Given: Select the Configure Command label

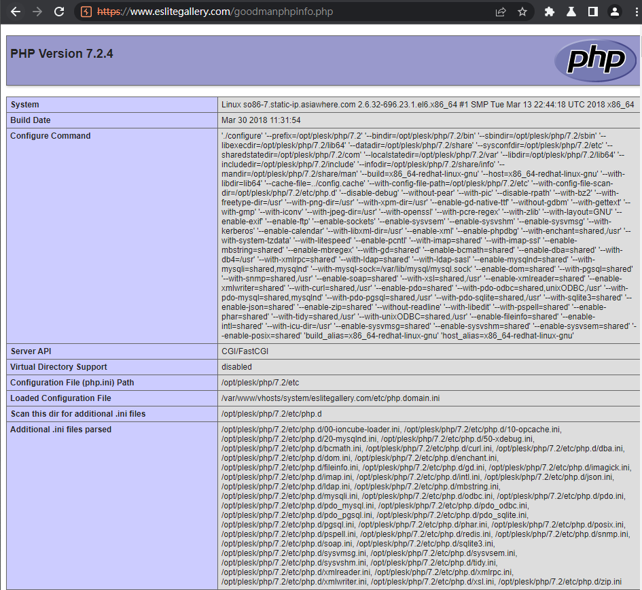Looking at the screenshot, I should (x=50, y=136).
